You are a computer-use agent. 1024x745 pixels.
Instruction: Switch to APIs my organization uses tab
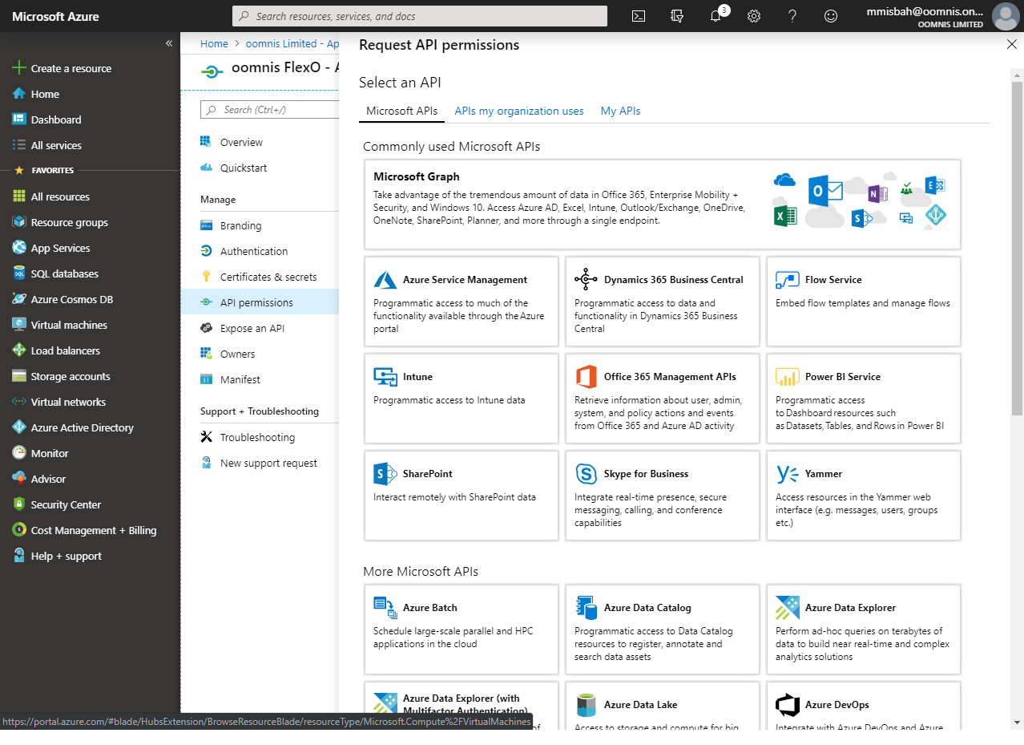(519, 111)
